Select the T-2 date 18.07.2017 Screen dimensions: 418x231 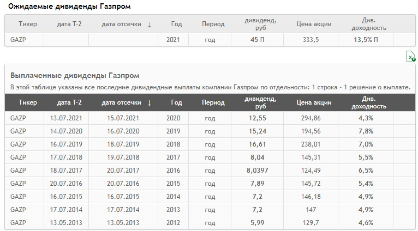click(66, 171)
